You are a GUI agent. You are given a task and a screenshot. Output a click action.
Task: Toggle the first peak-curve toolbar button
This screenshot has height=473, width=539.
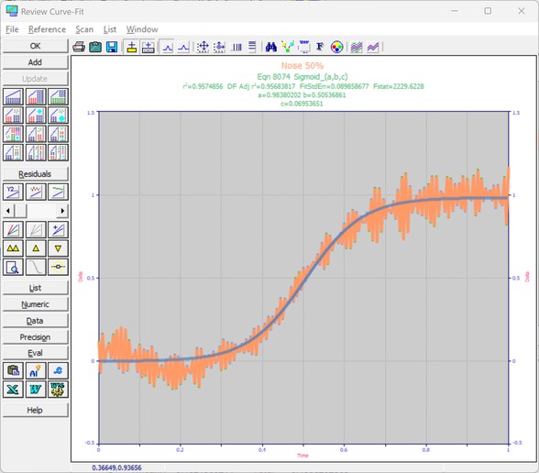tap(168, 47)
